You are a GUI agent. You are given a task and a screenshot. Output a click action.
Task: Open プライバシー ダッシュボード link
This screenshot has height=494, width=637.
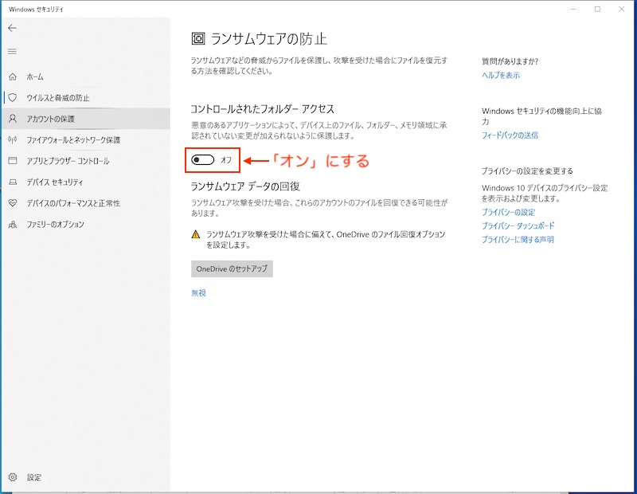pos(518,225)
